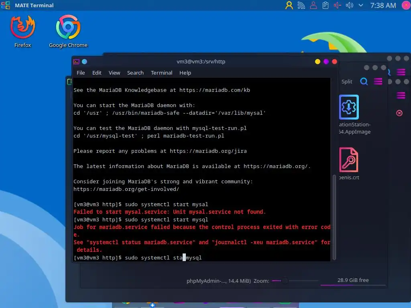
Task: Adjust the Zoom slider in file manager status bar
Action: [295, 281]
